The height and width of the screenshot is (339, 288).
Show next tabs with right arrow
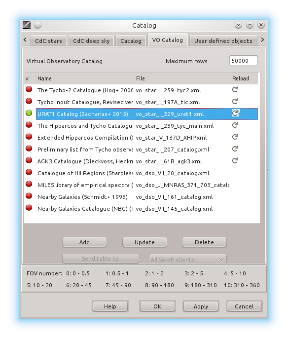pos(262,40)
